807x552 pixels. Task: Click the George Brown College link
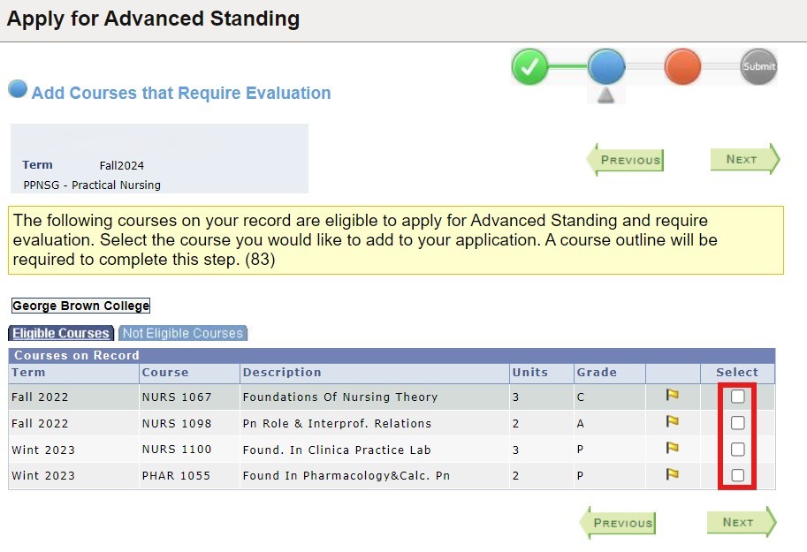[x=80, y=306]
